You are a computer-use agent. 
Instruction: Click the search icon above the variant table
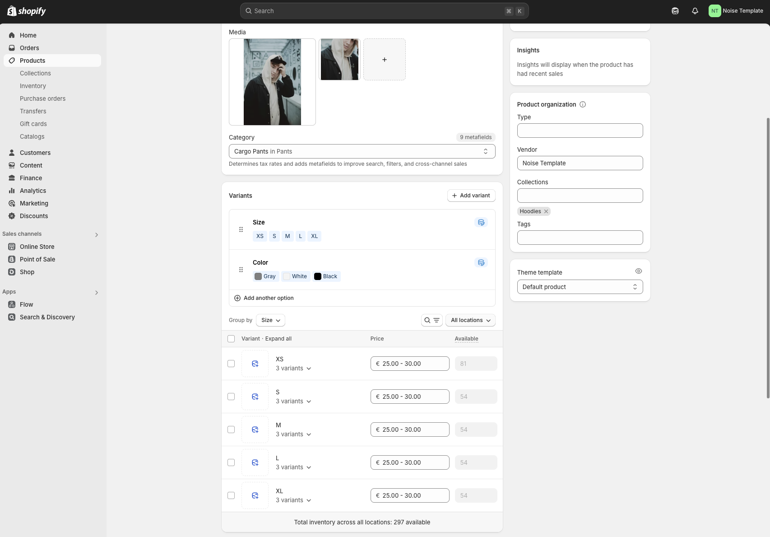pyautogui.click(x=427, y=320)
